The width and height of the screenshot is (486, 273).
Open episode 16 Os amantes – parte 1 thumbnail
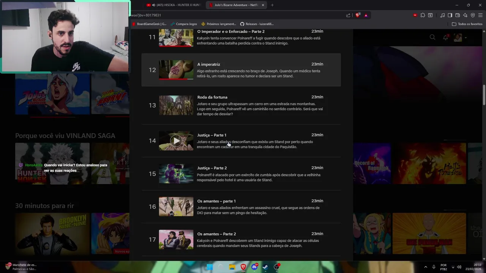pyautogui.click(x=176, y=207)
